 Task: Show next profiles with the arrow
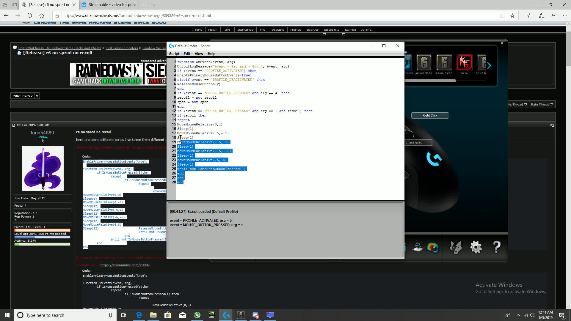(489, 65)
